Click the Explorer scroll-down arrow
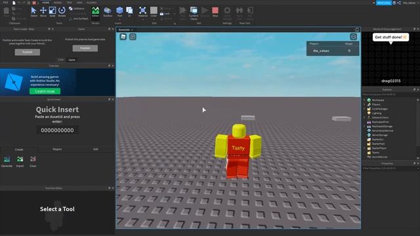The image size is (420, 236). click(418, 158)
